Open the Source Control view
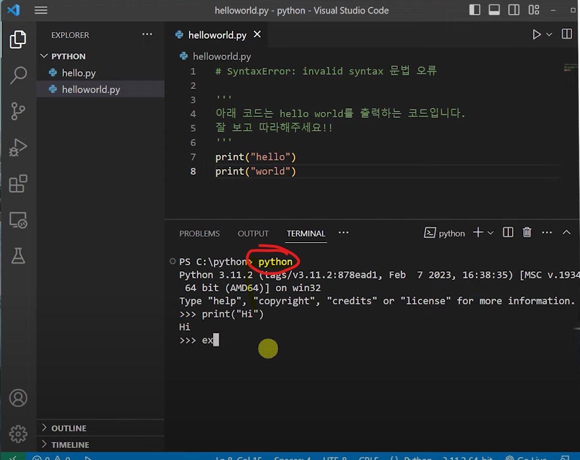 tap(18, 111)
